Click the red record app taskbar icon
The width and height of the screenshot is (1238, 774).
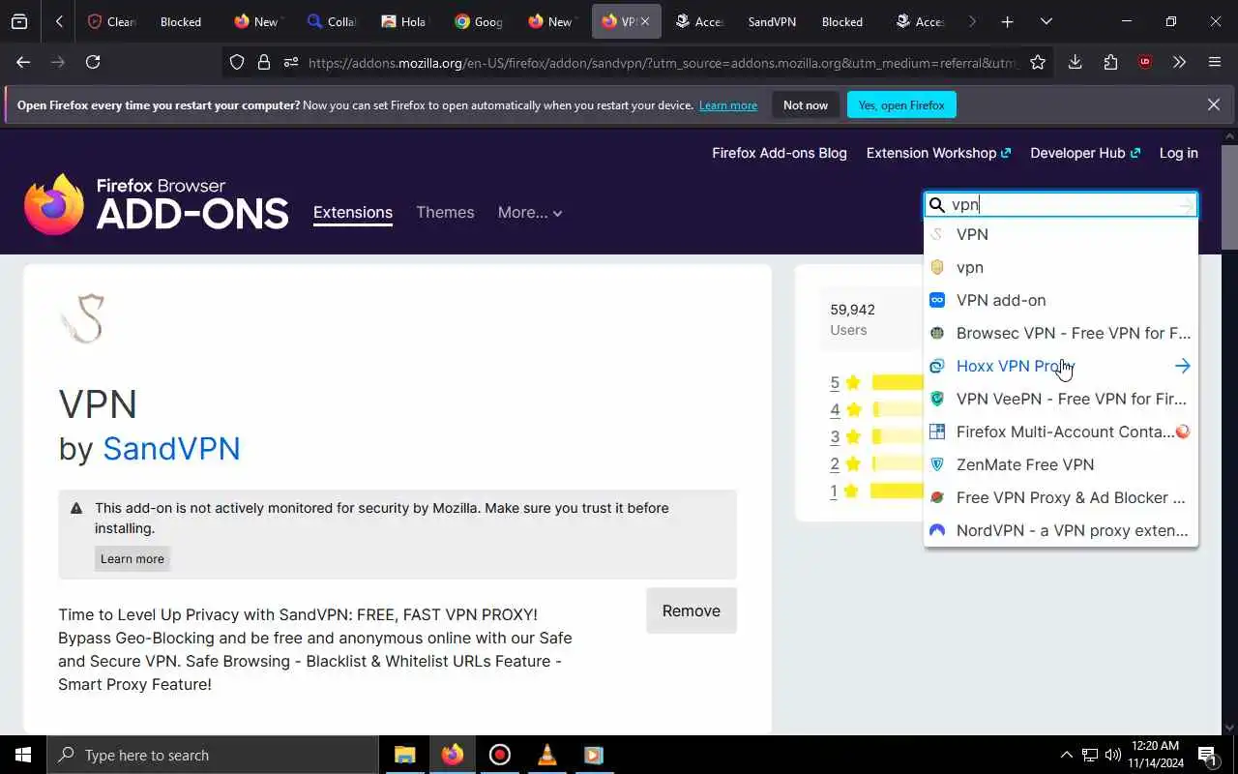[x=499, y=755]
